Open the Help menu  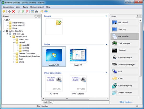(x=48, y=7)
